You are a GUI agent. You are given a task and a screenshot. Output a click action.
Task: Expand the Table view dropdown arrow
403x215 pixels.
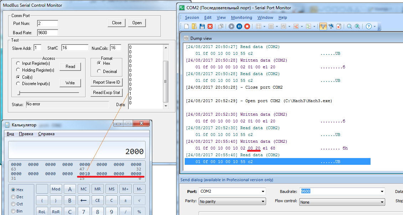264,26
